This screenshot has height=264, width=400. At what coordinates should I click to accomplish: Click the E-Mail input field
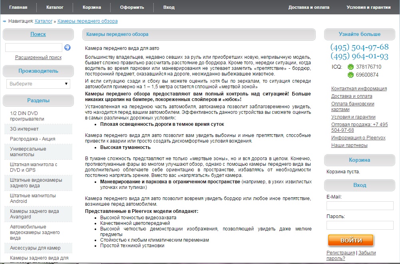(x=360, y=205)
